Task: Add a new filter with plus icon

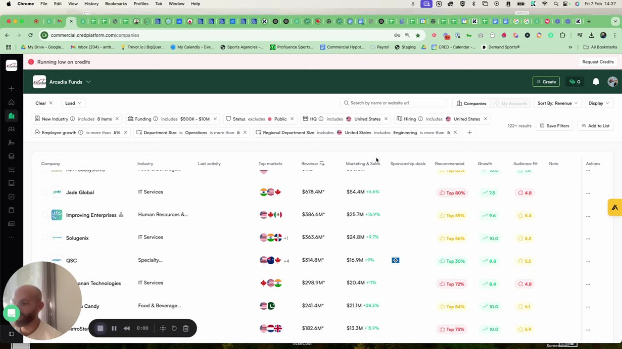Action: click(x=469, y=132)
